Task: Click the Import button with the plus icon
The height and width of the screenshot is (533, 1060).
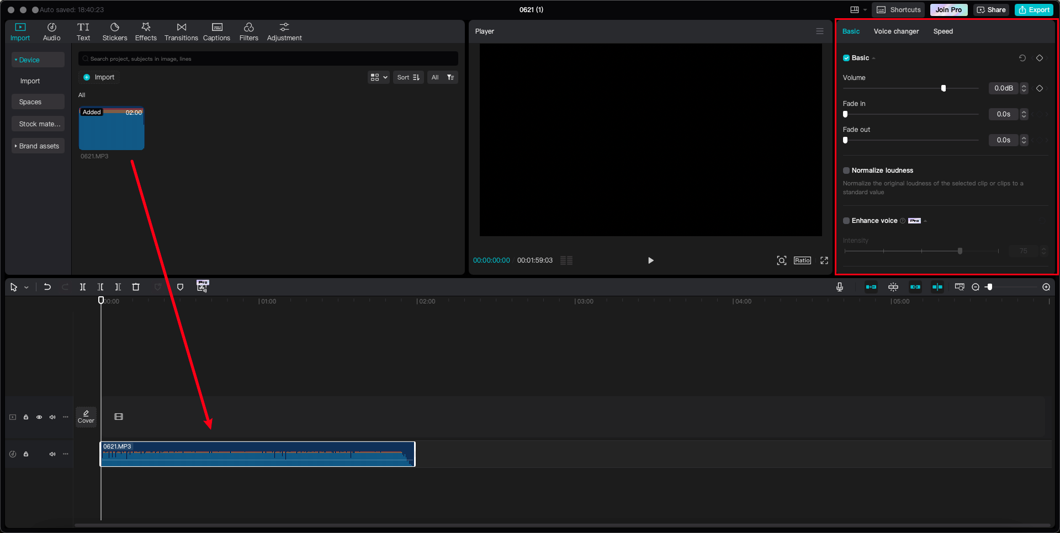Action: pyautogui.click(x=99, y=77)
